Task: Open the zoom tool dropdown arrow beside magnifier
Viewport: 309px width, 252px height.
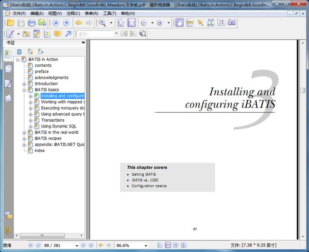Action: (x=111, y=23)
